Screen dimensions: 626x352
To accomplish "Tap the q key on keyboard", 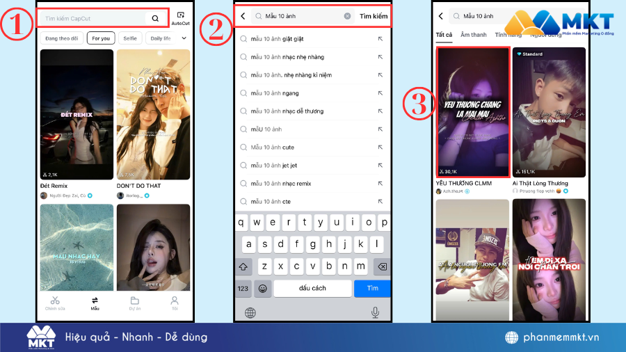I will coord(241,223).
